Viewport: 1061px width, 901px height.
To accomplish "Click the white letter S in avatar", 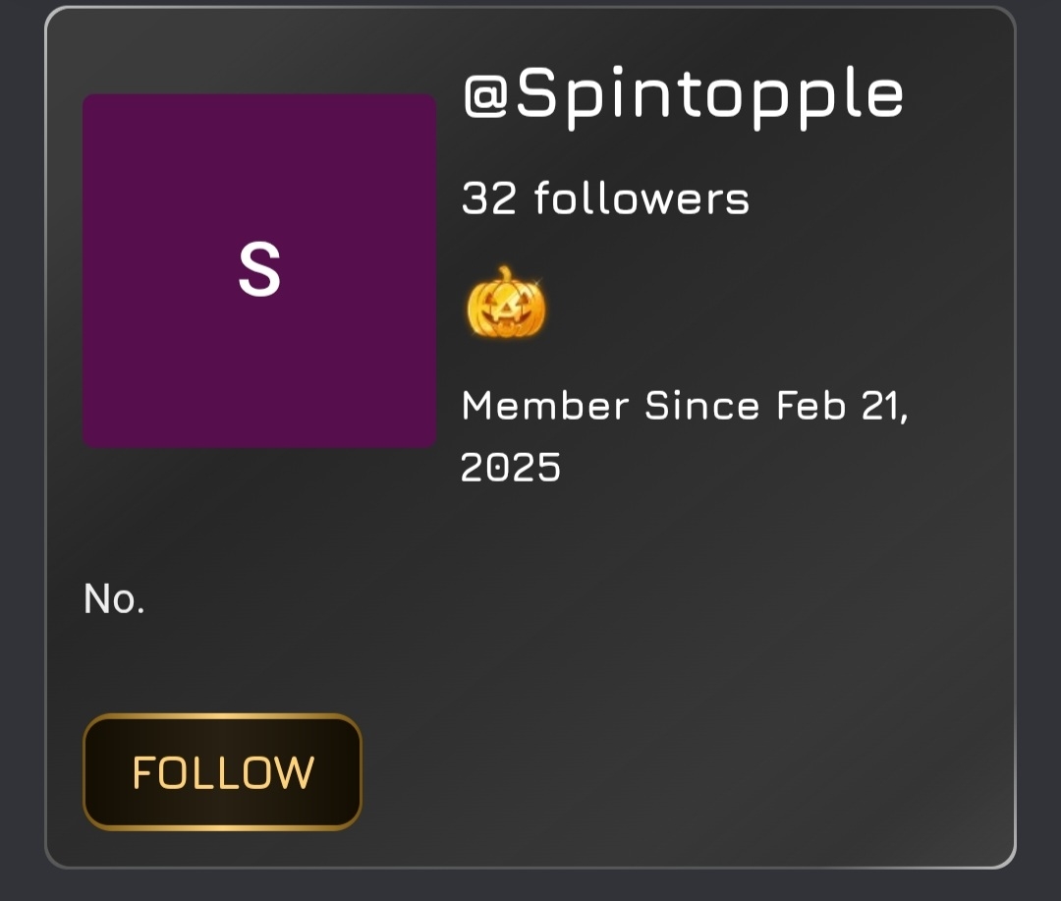I will pyautogui.click(x=259, y=271).
